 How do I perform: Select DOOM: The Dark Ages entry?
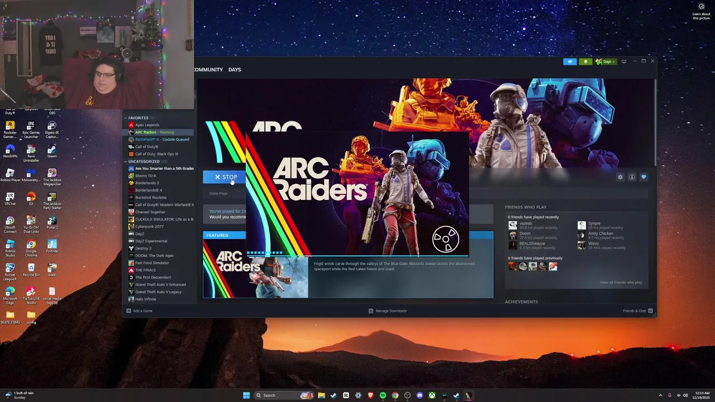(154, 256)
